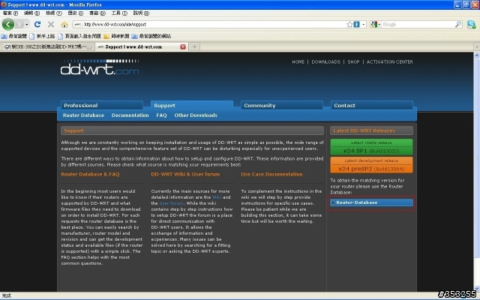This screenshot has width=480, height=300.
Task: Open the last bookmarks toolbar item
Action: point(151,36)
